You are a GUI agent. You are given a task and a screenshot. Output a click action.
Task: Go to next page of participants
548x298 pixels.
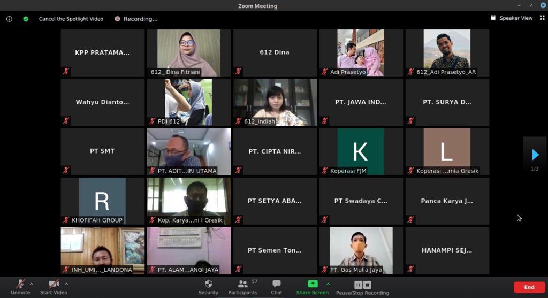click(535, 155)
